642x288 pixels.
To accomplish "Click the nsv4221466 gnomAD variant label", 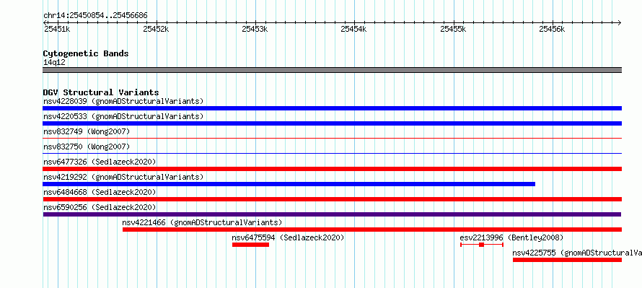I will tap(202, 222).
